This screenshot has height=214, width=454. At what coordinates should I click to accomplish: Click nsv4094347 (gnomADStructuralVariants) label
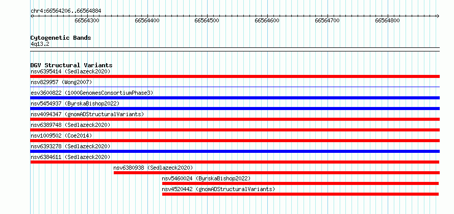click(87, 114)
